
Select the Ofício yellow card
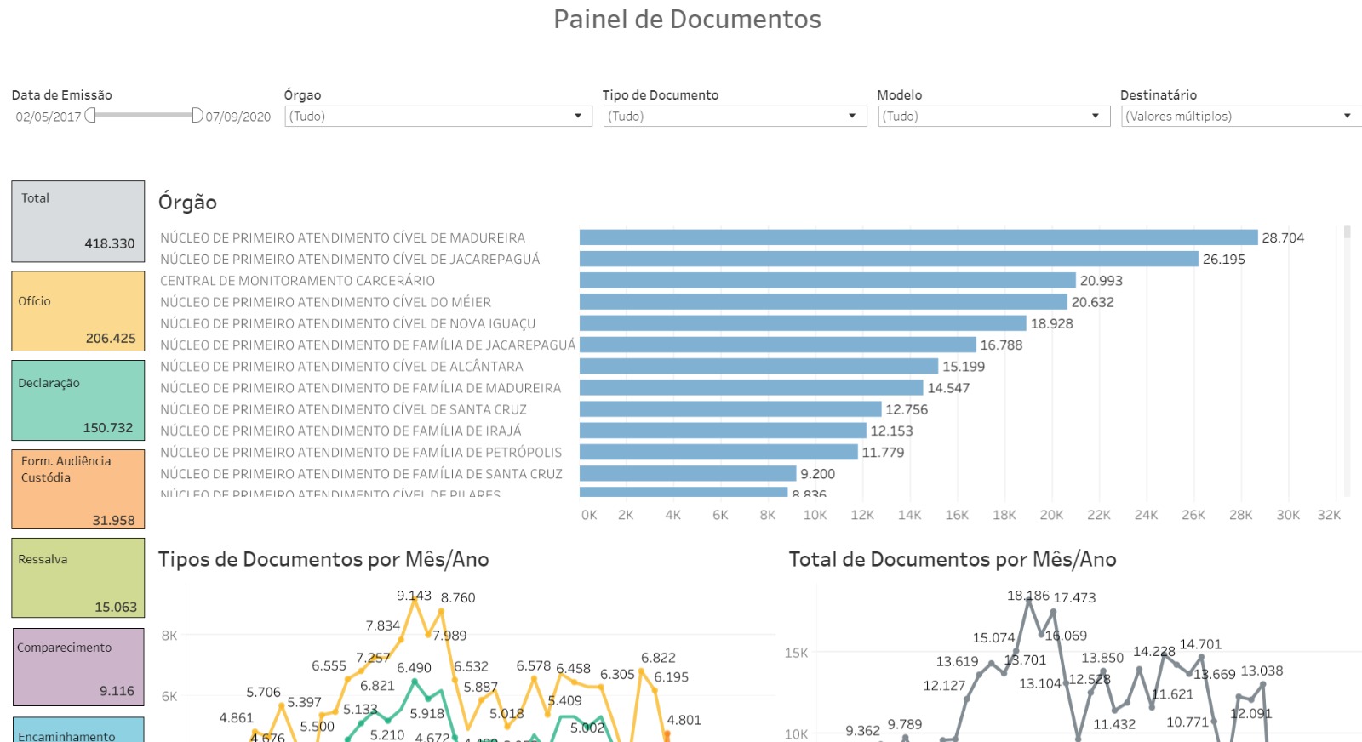[x=77, y=311]
